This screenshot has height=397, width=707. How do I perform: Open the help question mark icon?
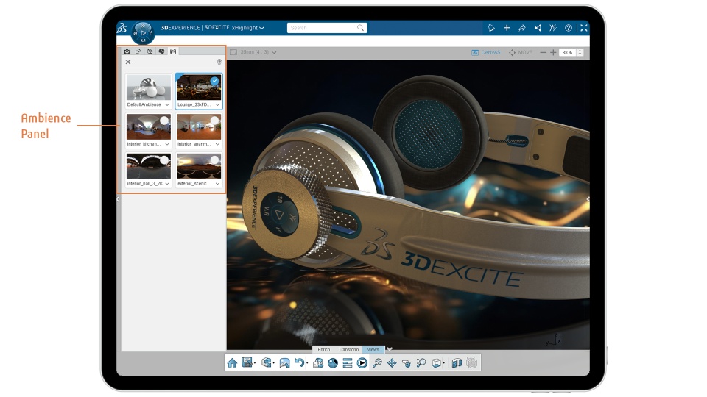(569, 28)
